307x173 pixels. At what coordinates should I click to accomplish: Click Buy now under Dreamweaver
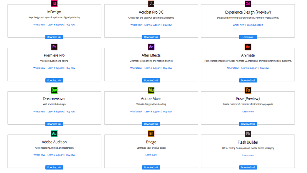pyautogui.click(x=71, y=112)
